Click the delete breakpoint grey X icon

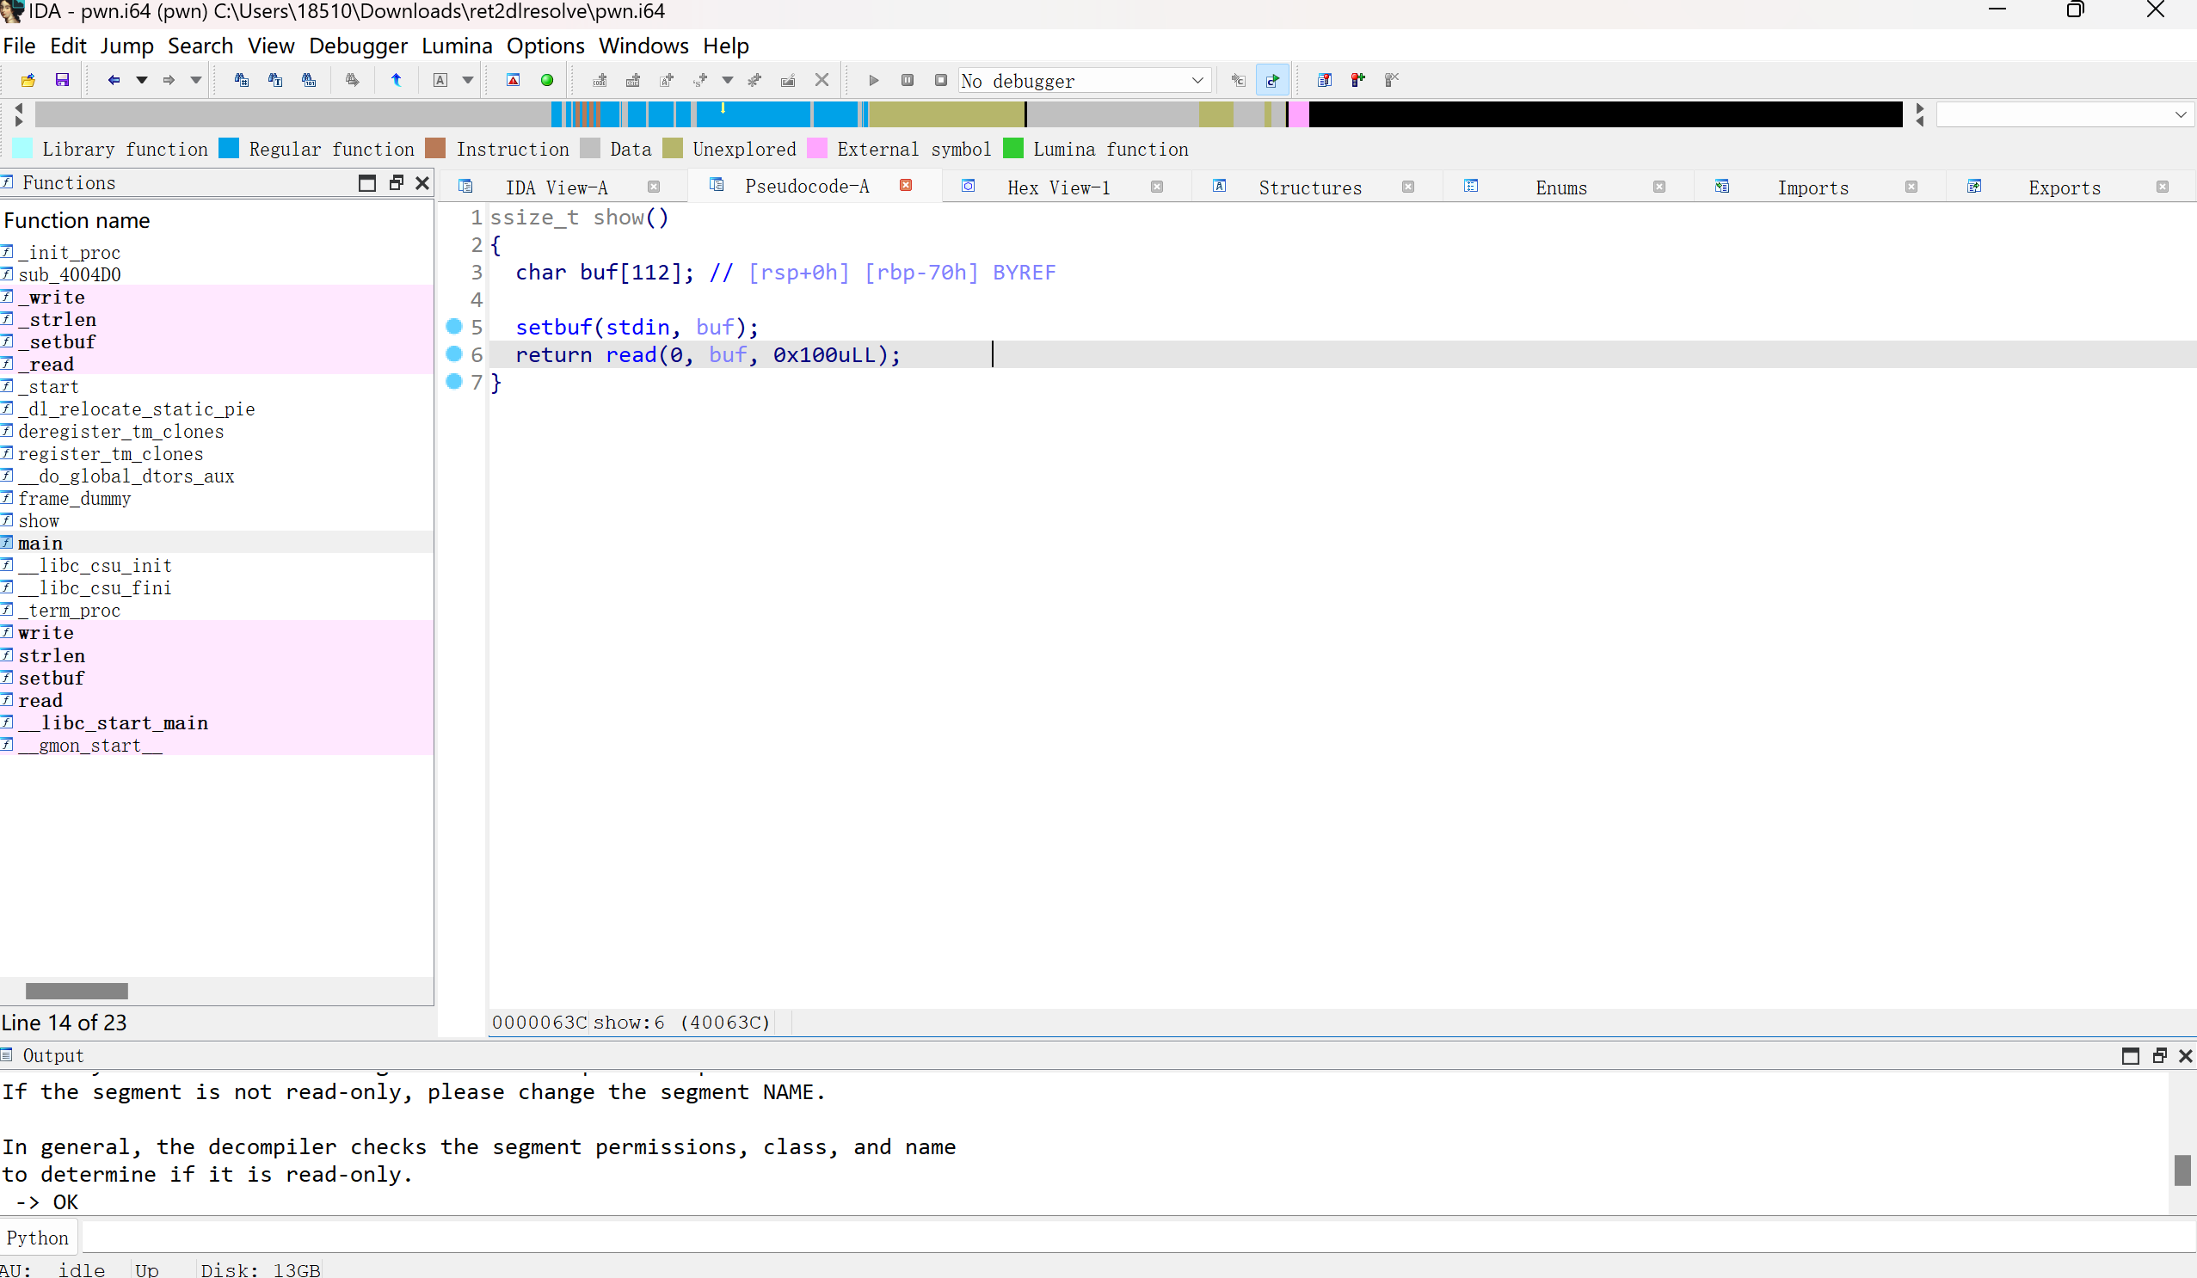pos(1393,80)
